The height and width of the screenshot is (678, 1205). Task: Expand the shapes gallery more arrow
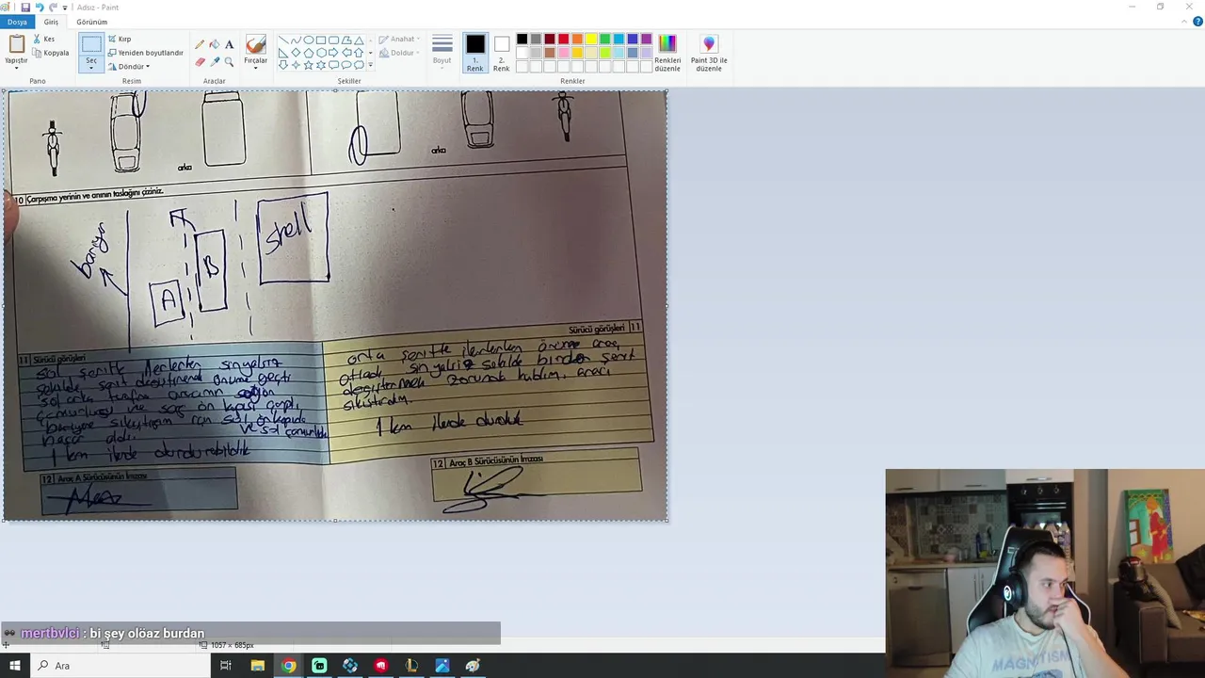(371, 65)
